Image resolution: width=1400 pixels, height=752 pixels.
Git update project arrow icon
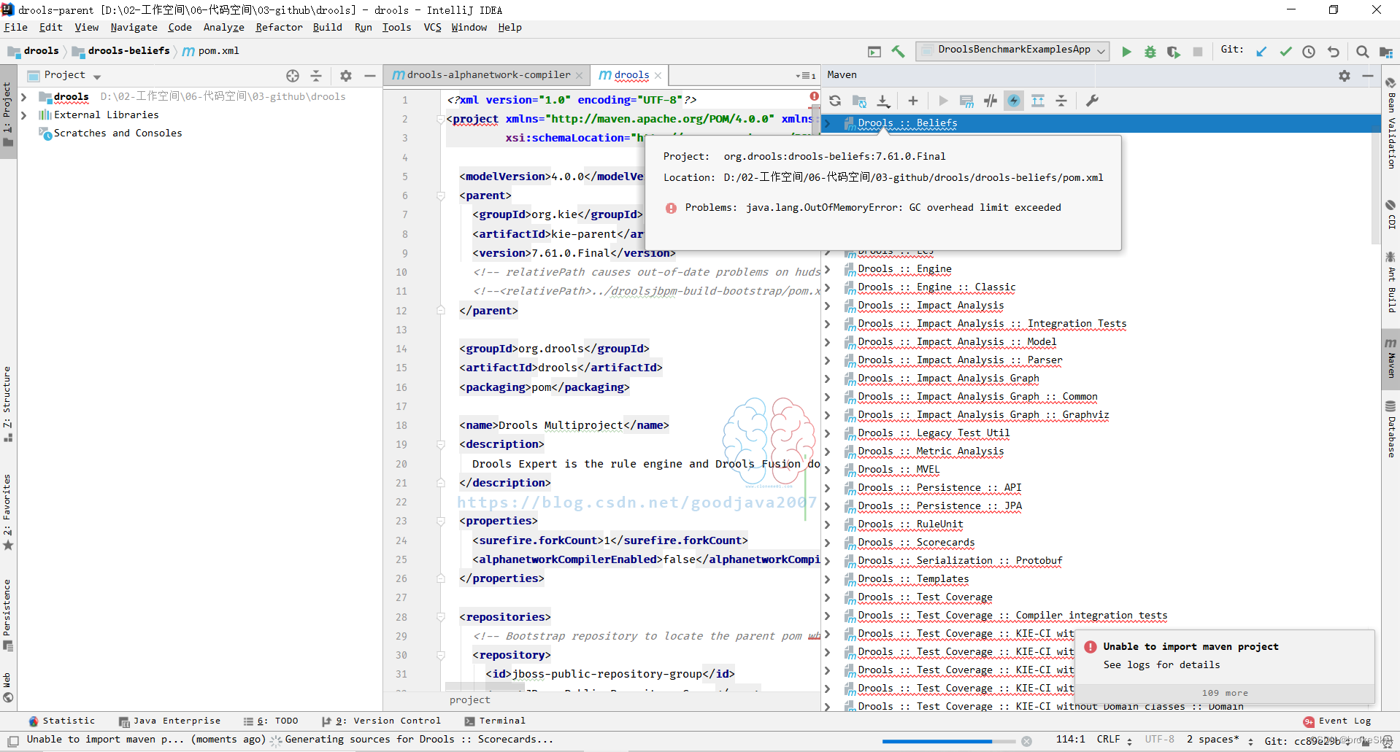tap(1261, 51)
